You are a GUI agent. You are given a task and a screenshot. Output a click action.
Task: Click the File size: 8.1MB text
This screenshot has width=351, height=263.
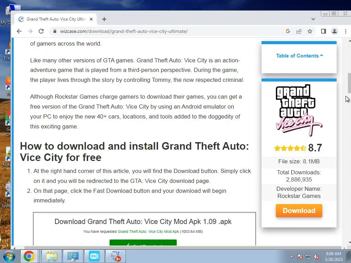coord(299,162)
